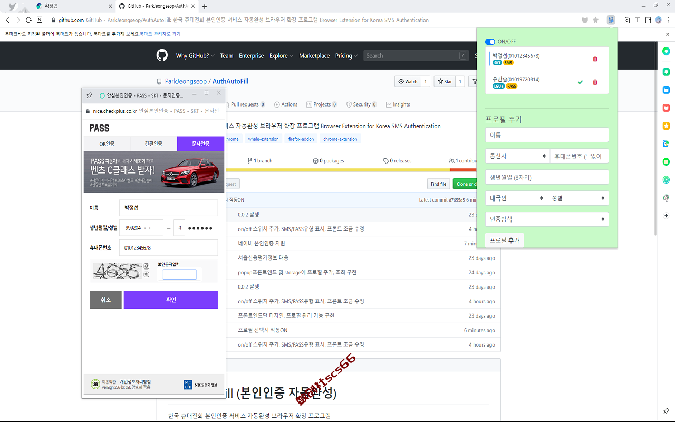The height and width of the screenshot is (422, 675).
Task: Open the 인증방식 authentication method dropdown
Action: tap(547, 219)
